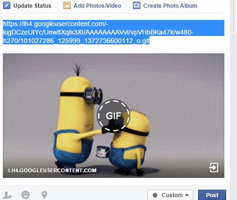Open the feeling smiley face icon
The image size is (237, 200).
(x=25, y=195)
